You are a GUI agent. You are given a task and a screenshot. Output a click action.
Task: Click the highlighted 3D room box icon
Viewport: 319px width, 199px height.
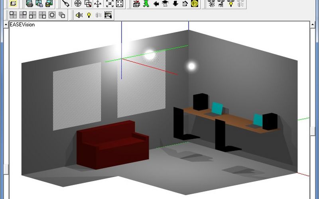click(14, 4)
